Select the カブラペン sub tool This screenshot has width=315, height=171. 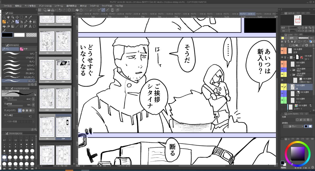point(18,65)
